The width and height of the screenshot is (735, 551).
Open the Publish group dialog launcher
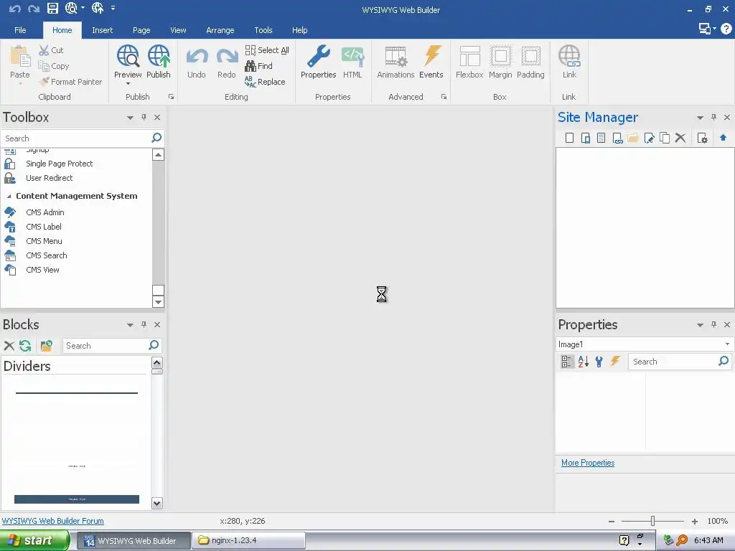point(171,97)
